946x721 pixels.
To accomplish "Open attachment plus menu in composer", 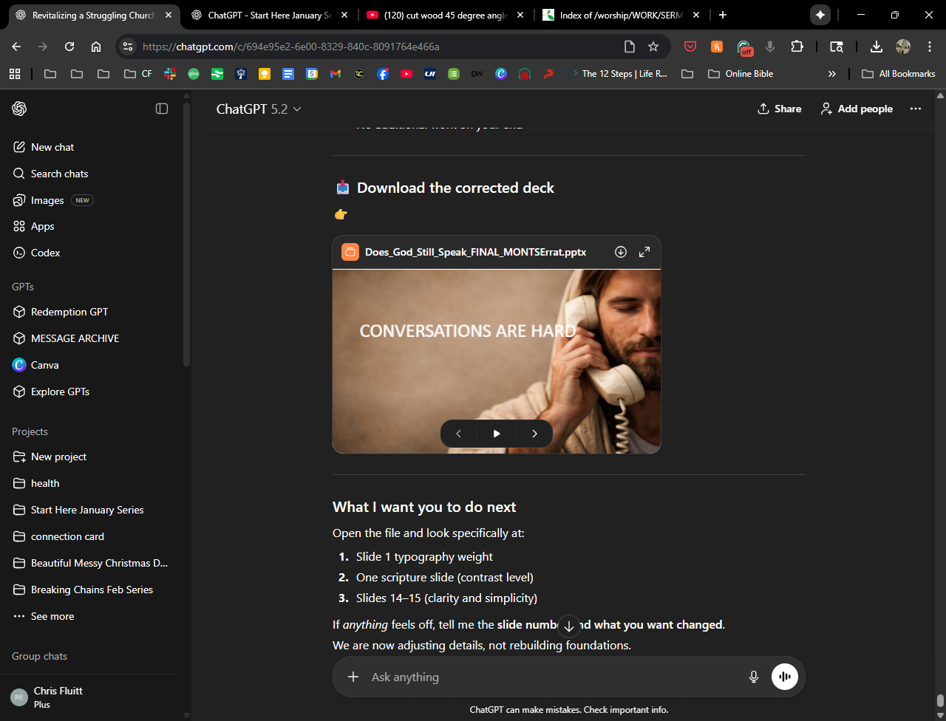I will [353, 677].
